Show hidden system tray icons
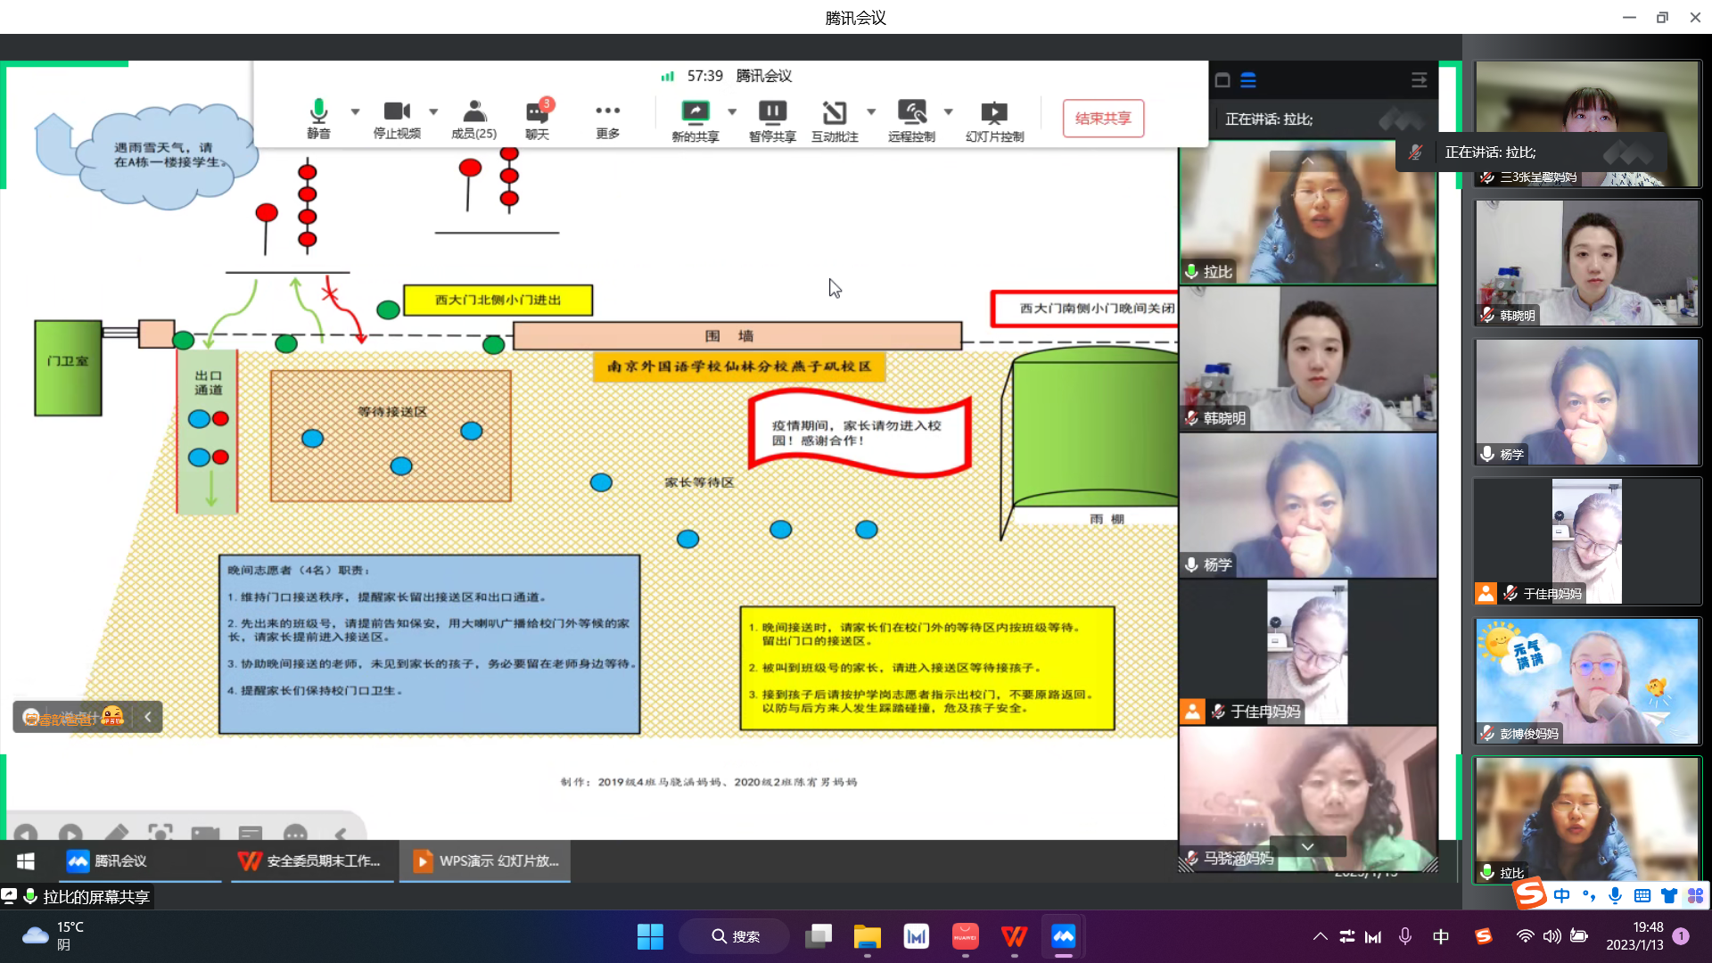The height and width of the screenshot is (963, 1712). [1320, 936]
